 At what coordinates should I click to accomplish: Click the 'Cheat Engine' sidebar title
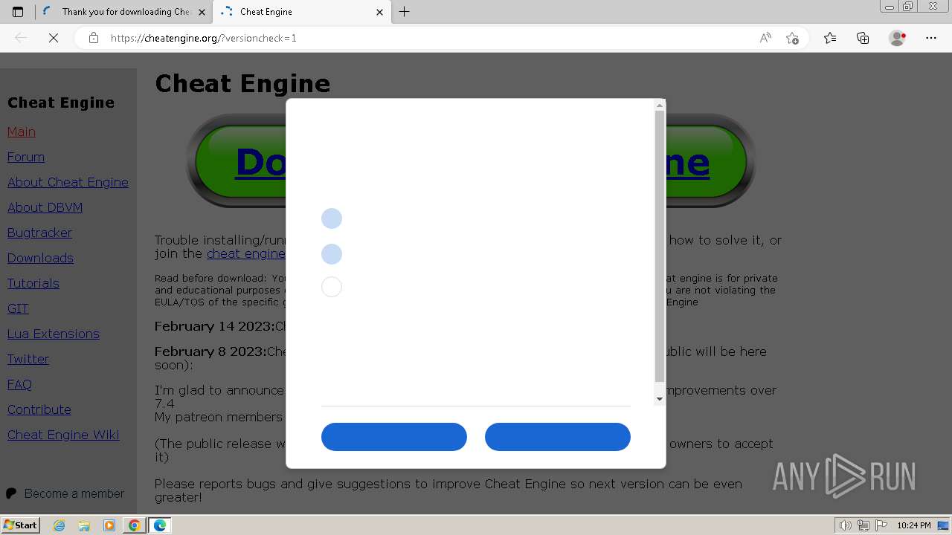click(x=61, y=103)
